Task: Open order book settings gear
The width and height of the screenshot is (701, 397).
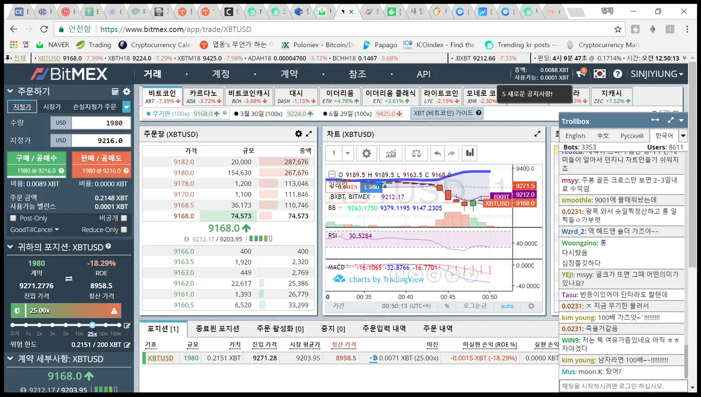Action: (298, 133)
